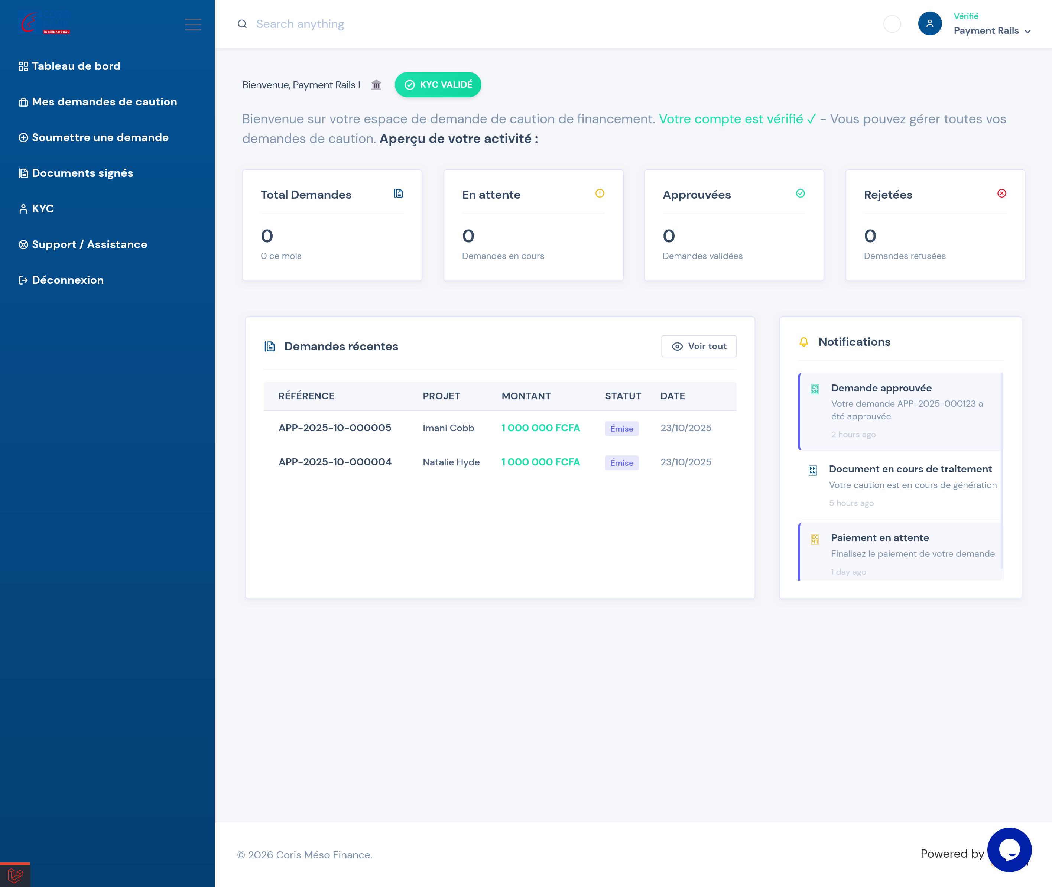This screenshot has width=1052, height=887.
Task: Click Déconnexion to log out
Action: 67,280
